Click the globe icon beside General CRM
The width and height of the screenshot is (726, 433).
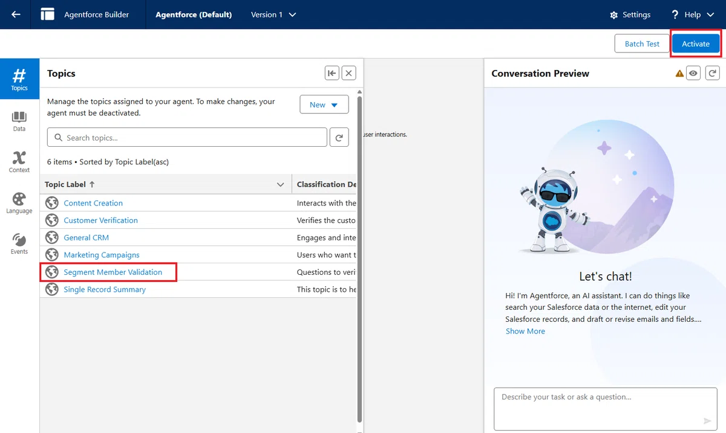[x=52, y=237]
